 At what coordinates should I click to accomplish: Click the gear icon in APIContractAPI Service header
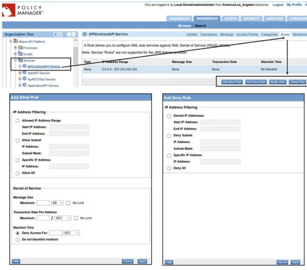tap(85, 34)
